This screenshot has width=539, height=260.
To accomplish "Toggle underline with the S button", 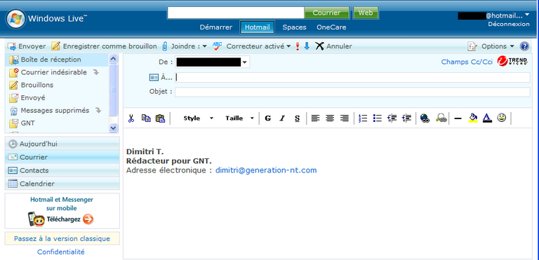I will tap(297, 118).
